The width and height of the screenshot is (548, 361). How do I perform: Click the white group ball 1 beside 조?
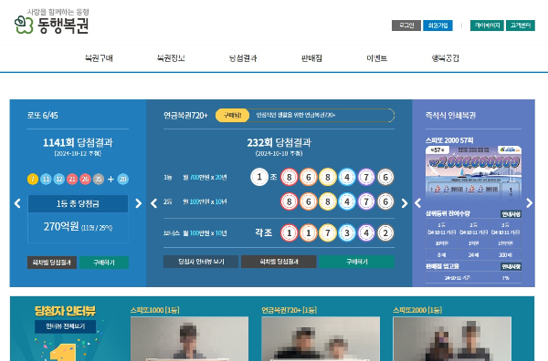(259, 177)
